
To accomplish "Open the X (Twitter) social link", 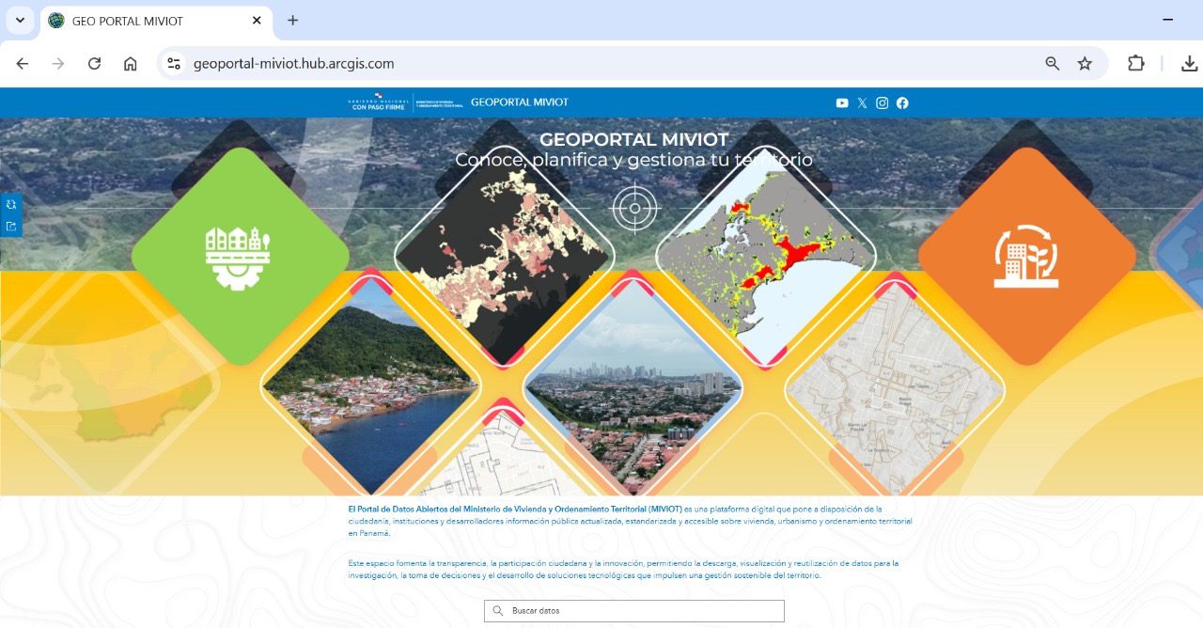I will click(x=862, y=102).
